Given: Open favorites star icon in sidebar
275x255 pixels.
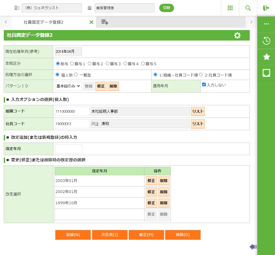Looking at the screenshot, I should click(x=266, y=57).
